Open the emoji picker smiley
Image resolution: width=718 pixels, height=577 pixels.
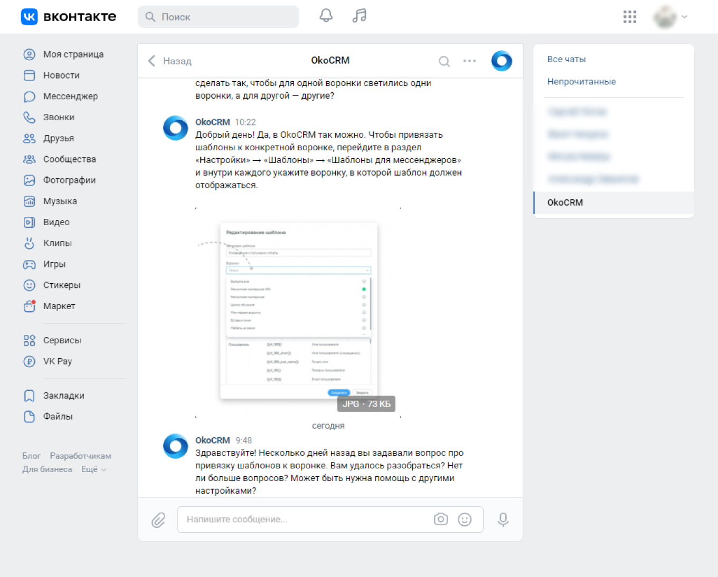pos(465,520)
